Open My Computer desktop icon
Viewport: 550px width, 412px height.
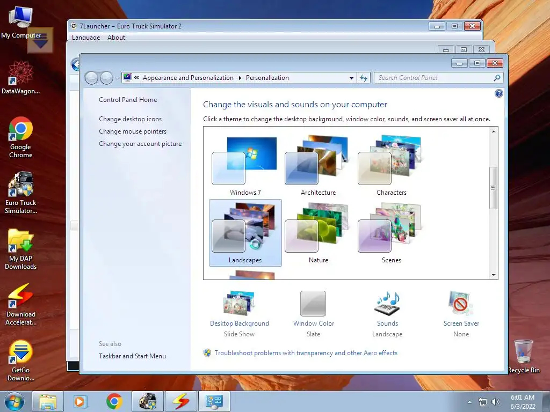(21, 22)
